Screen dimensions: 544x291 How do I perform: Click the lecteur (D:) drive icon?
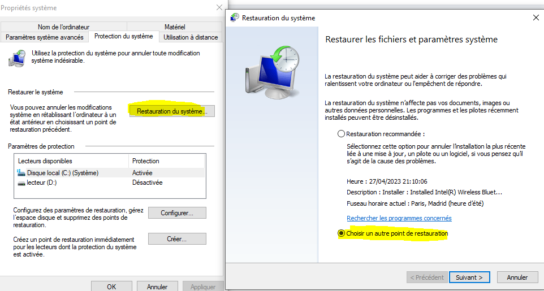pos(21,183)
